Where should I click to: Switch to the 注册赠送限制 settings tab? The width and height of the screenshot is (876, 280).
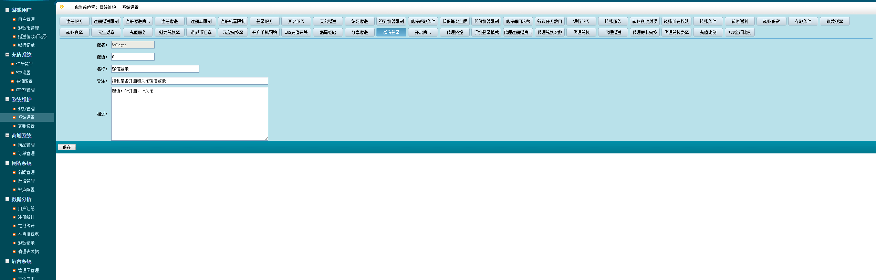coord(106,21)
